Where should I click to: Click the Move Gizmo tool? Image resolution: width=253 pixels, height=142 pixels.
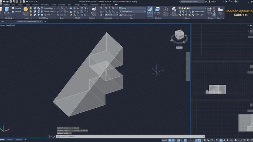pos(166,11)
